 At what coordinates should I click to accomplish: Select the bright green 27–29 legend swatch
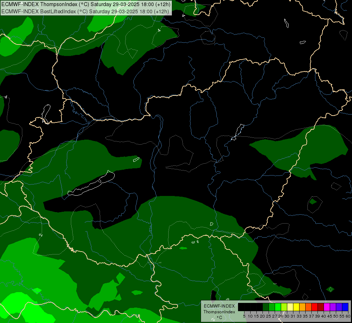pos(278,307)
